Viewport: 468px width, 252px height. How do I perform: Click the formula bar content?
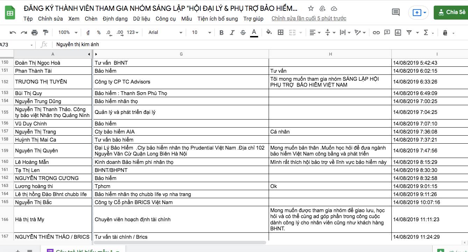(78, 45)
